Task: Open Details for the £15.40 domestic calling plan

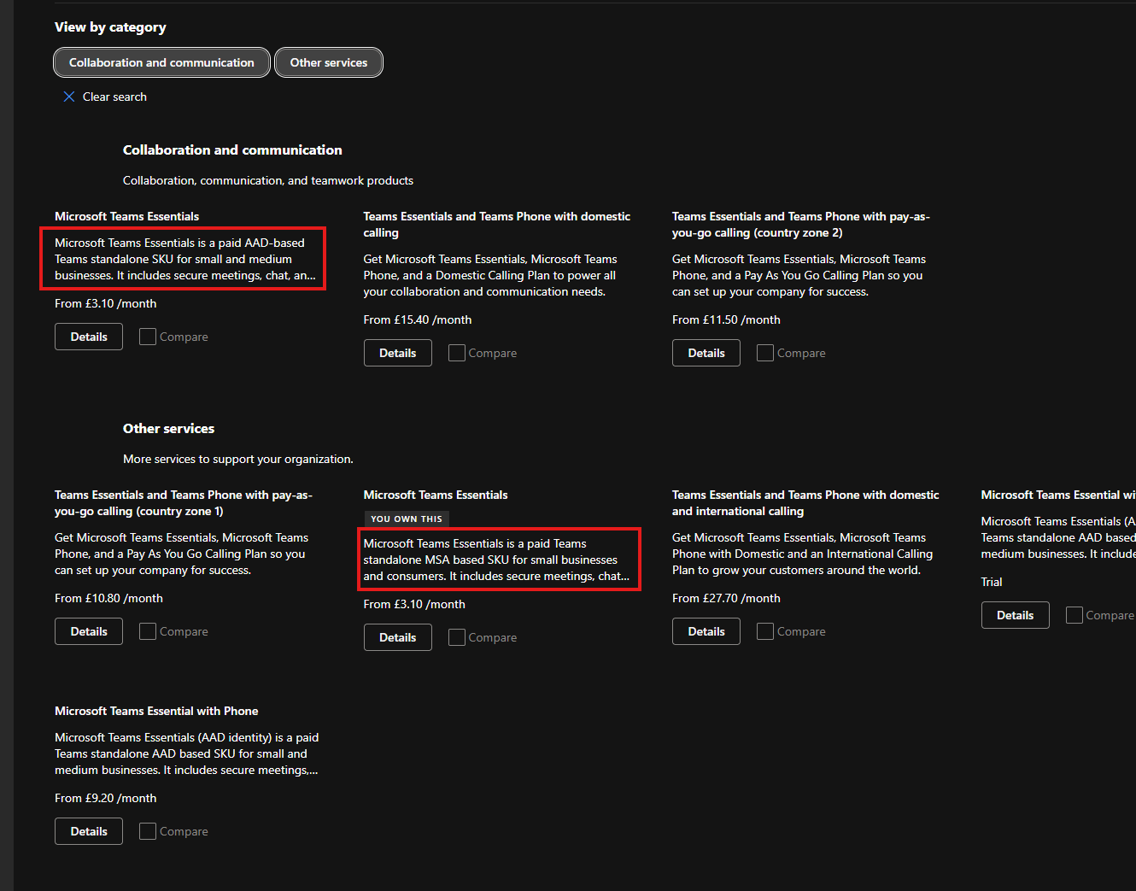Action: click(398, 353)
